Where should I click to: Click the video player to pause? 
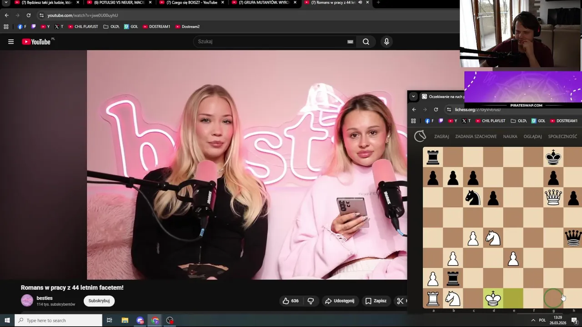pos(247,165)
